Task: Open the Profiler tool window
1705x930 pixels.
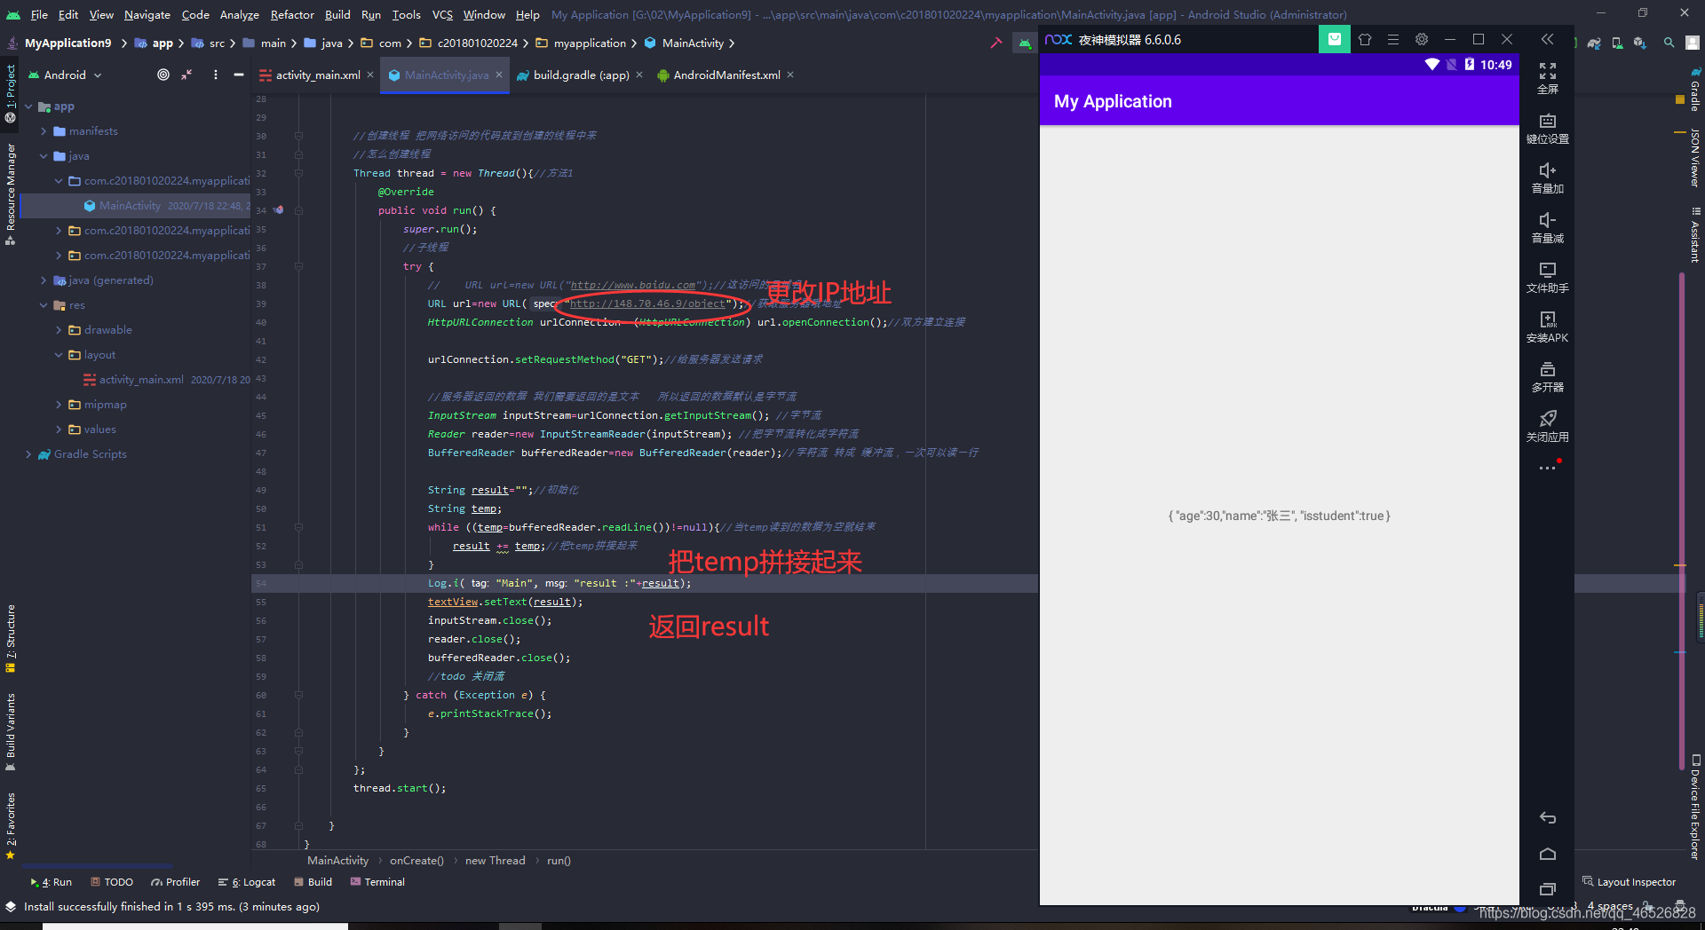Action: [x=176, y=882]
